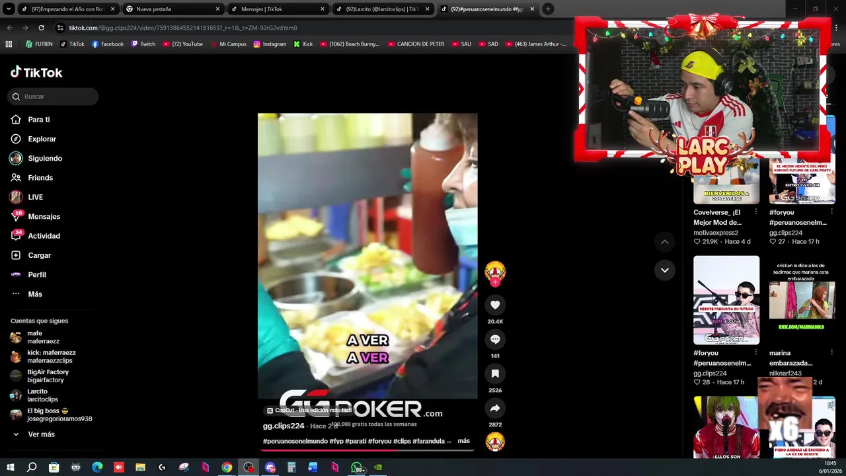This screenshot has width=846, height=476.
Task: Open the Perfil page
Action: coord(28,274)
